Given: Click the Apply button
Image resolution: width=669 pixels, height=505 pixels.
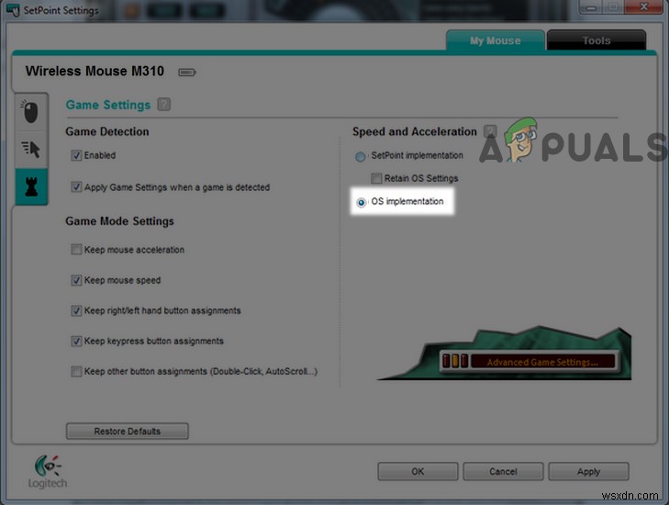Looking at the screenshot, I should (588, 471).
